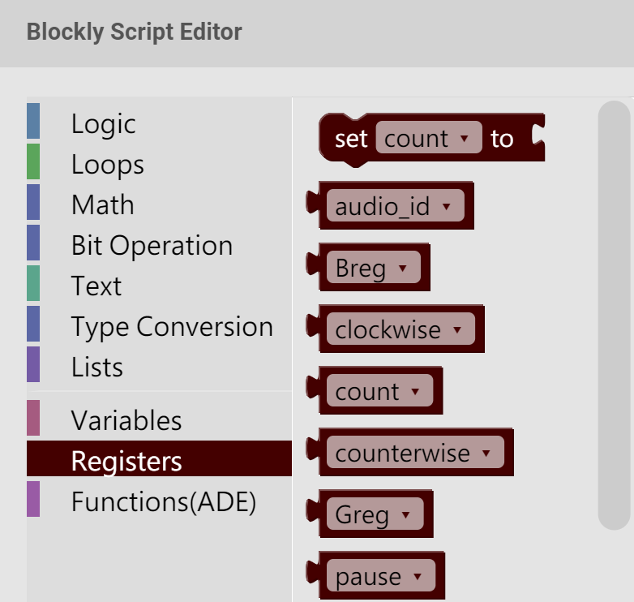Image resolution: width=634 pixels, height=602 pixels.
Task: Open the count dropdown in the set block
Action: point(429,138)
